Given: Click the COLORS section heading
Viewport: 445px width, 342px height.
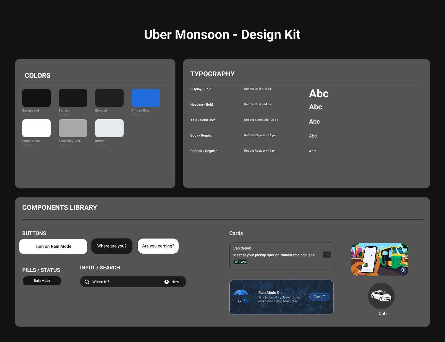Looking at the screenshot, I should point(38,76).
